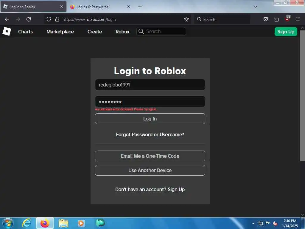Bookmark this page with the star icon
Screen dimensions: 305x229
[x=186, y=19]
